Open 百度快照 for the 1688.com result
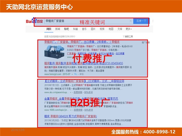The width and height of the screenshot is (182, 136). point(78,110)
